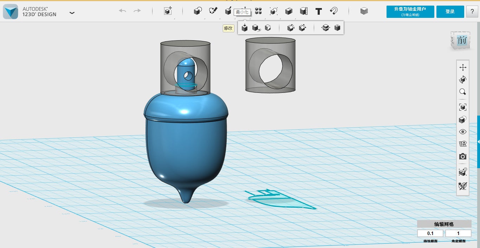Activate the Pan navigation tool
480x248 pixels.
463,67
